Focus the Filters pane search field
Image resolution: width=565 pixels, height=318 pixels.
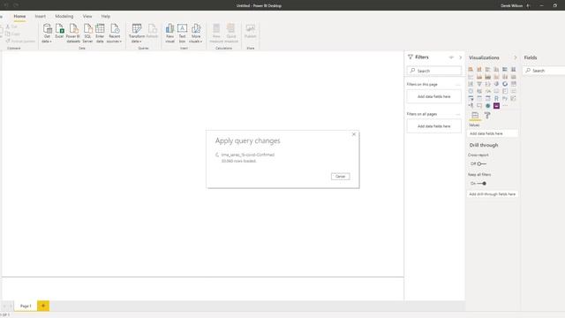pyautogui.click(x=434, y=71)
